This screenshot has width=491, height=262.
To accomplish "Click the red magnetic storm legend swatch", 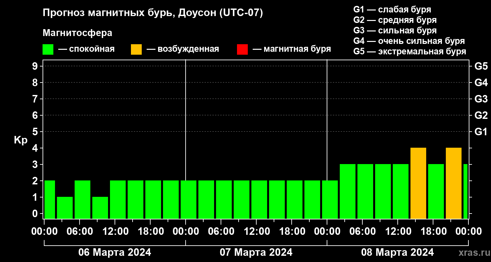I will coord(242,49).
